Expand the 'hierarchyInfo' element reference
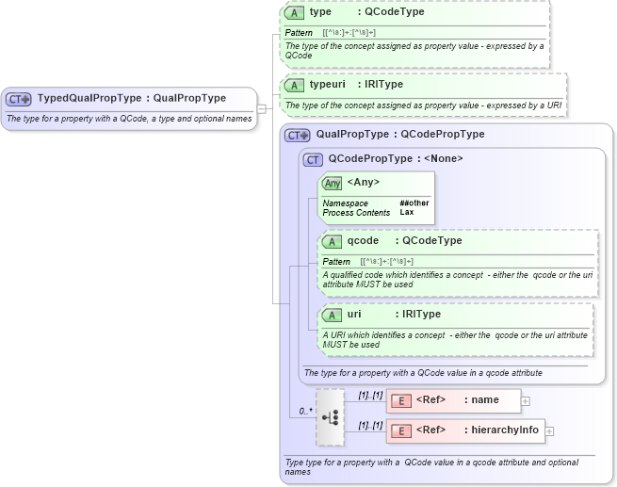This screenshot has width=617, height=487. click(x=549, y=431)
